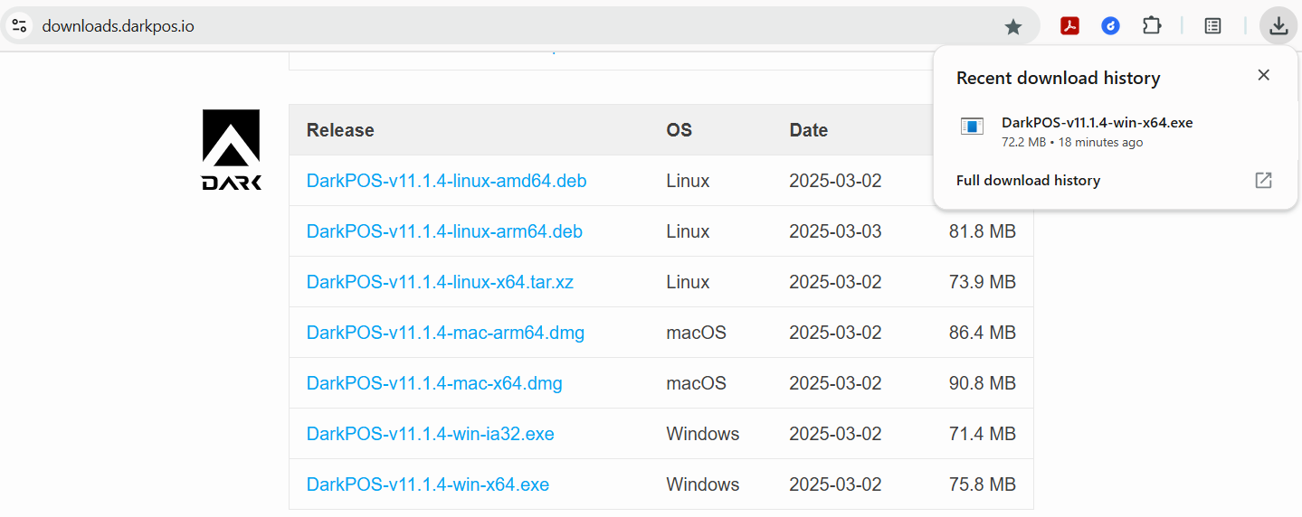This screenshot has height=517, width=1302.
Task: Bookmark this page with the star icon
Action: tap(1013, 27)
